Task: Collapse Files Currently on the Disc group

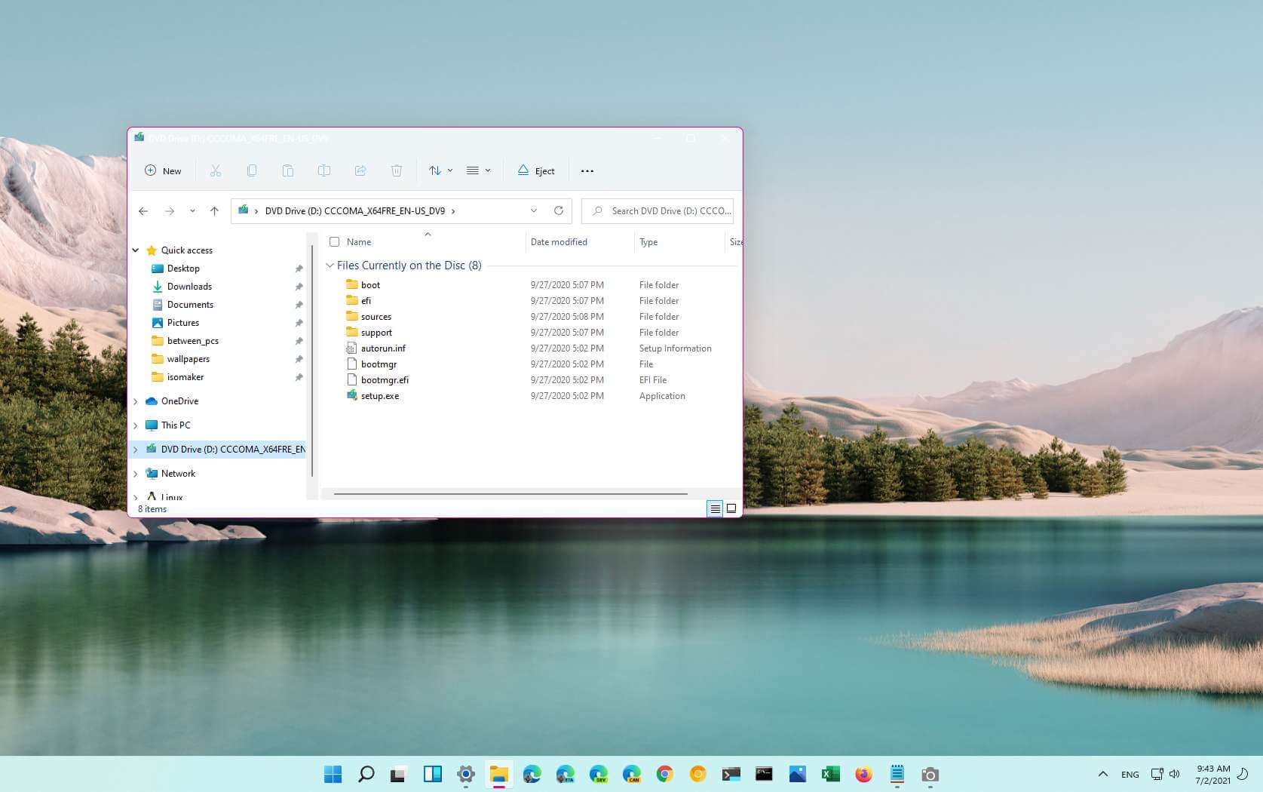Action: coord(330,265)
